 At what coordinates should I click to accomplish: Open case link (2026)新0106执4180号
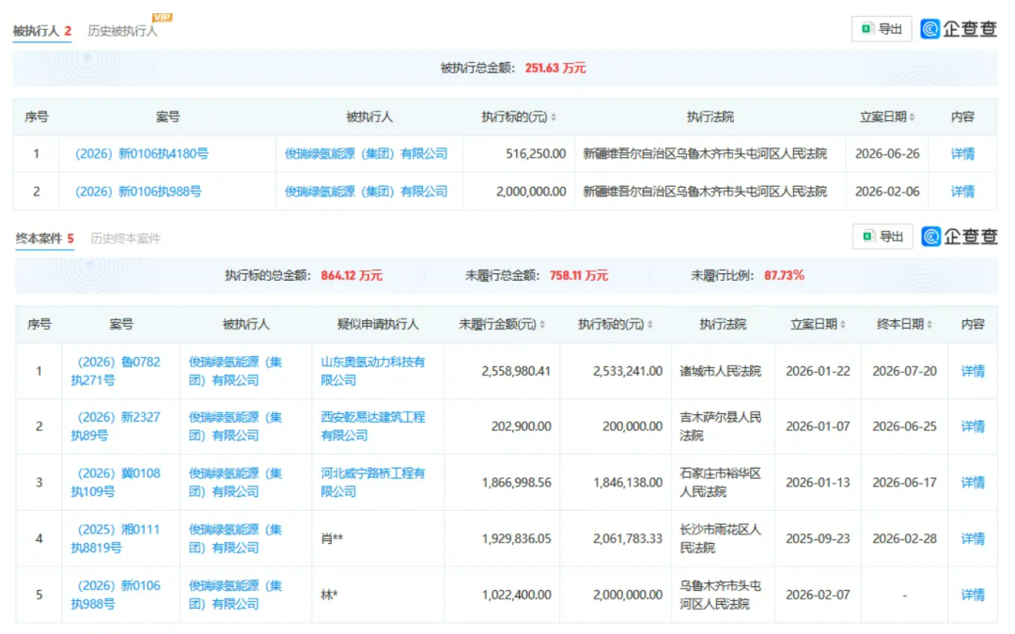click(x=142, y=154)
